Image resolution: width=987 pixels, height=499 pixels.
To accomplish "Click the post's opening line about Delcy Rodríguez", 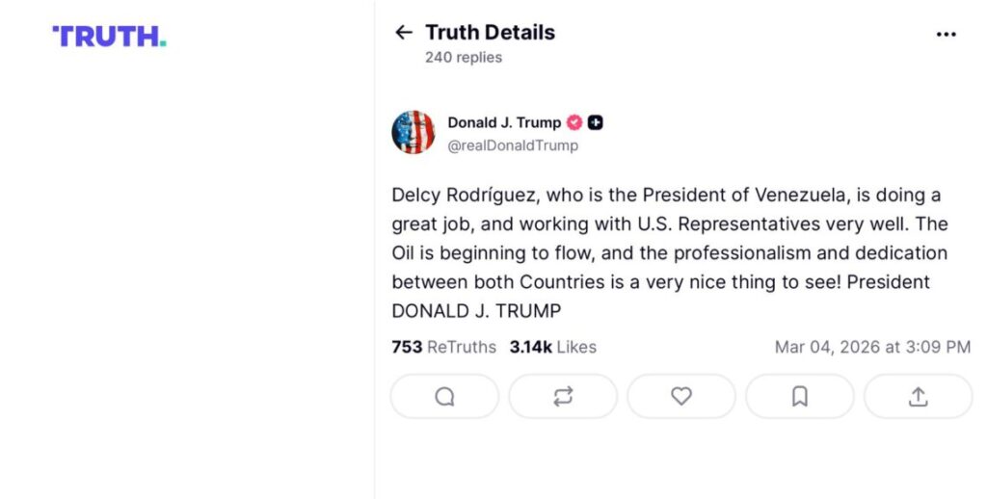I will [665, 196].
